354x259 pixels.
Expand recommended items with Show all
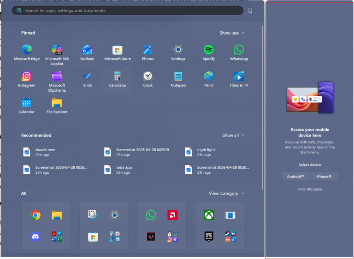[233, 135]
